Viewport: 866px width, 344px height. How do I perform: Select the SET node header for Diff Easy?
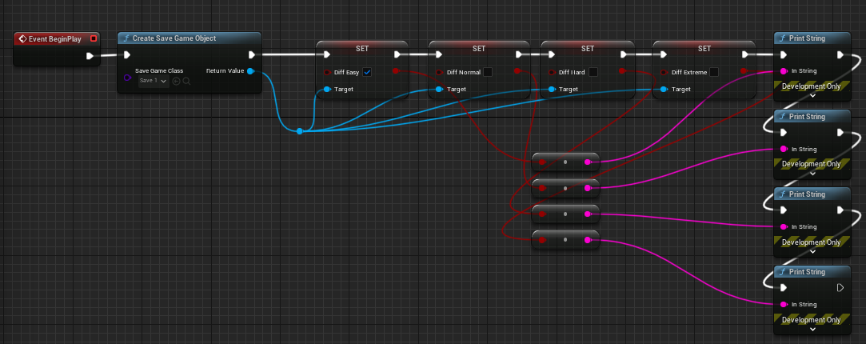[362, 48]
